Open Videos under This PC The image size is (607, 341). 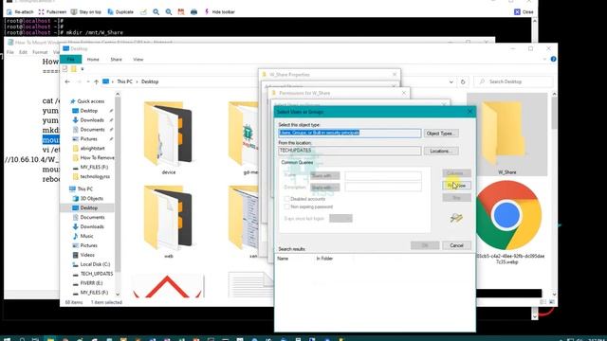(x=87, y=255)
